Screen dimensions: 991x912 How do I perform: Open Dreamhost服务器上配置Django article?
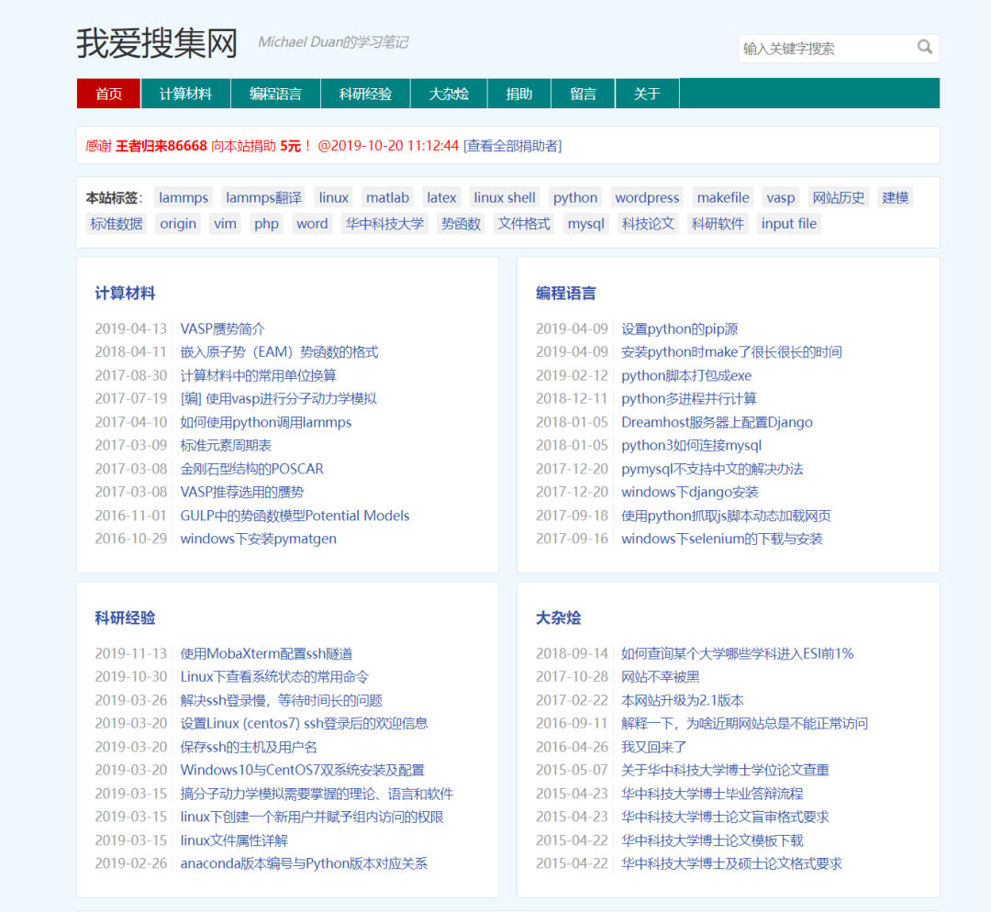pyautogui.click(x=717, y=422)
